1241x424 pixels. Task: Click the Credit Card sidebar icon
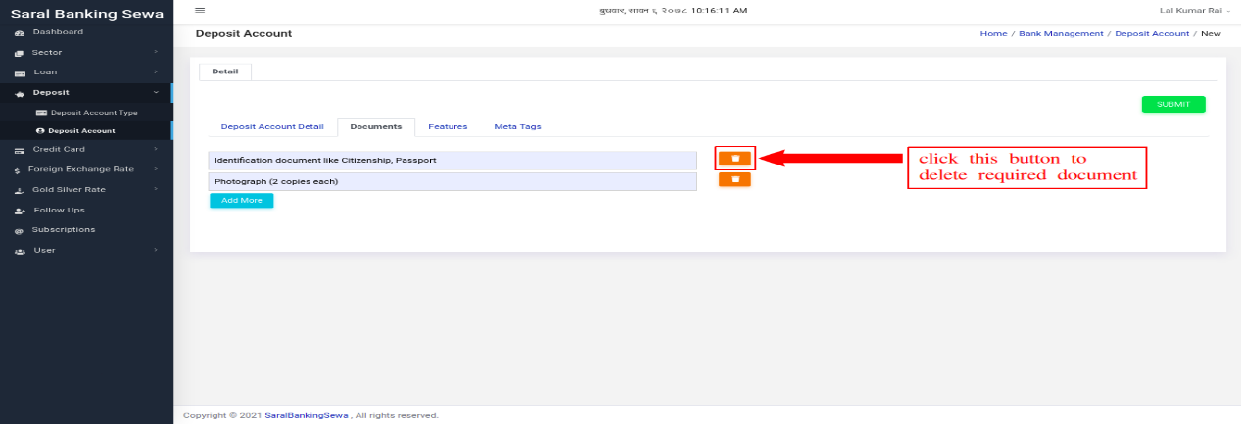coord(20,150)
